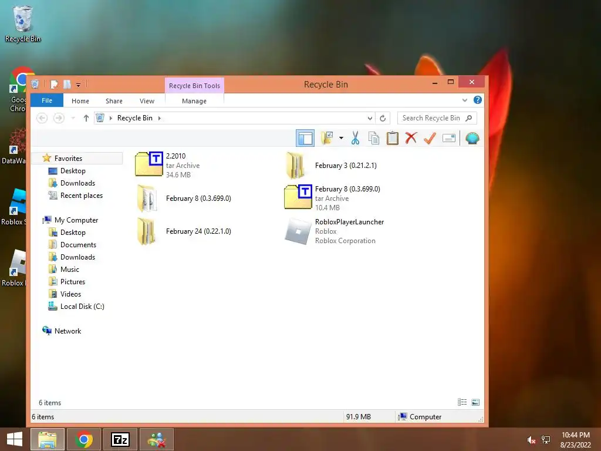This screenshot has height=451, width=601.
Task: Open the File ribbon tab
Action: 47,100
